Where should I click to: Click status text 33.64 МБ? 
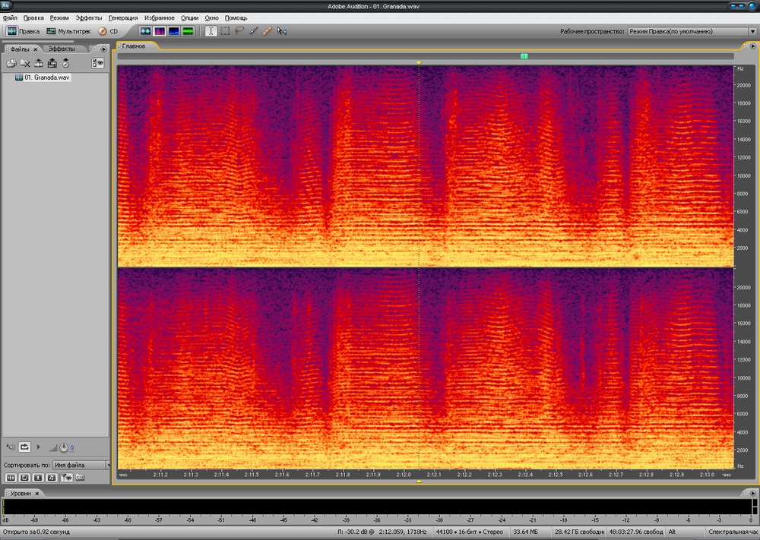[x=525, y=532]
